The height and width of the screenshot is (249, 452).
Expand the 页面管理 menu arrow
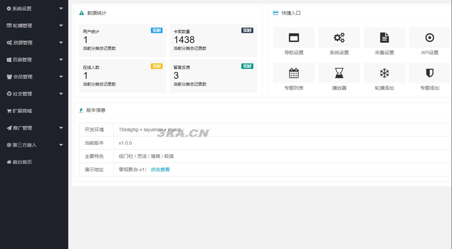point(61,60)
